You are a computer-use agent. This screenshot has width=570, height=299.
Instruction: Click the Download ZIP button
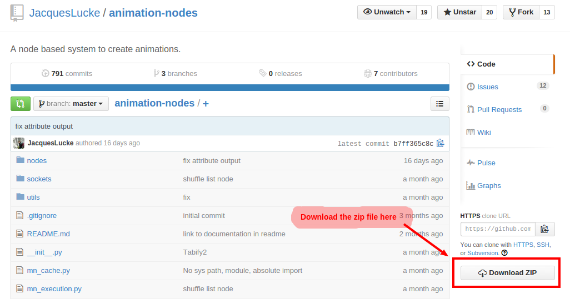pyautogui.click(x=507, y=273)
